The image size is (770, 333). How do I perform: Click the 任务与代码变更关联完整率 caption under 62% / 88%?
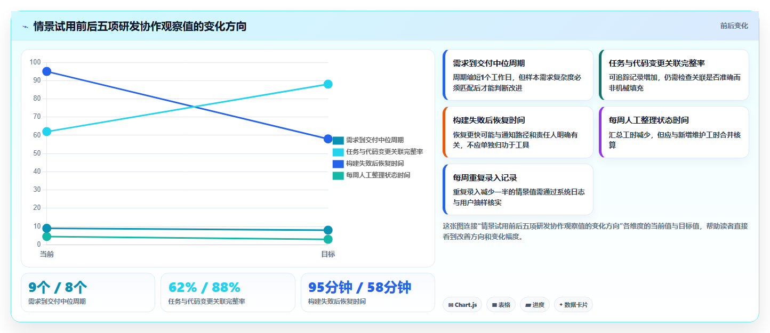point(206,302)
